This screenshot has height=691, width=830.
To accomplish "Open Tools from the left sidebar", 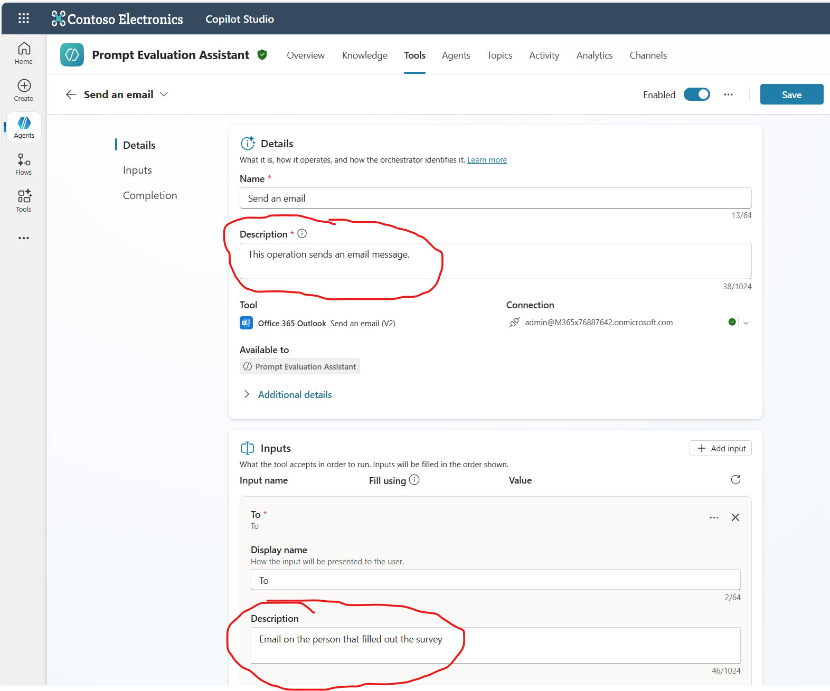I will pos(24,201).
